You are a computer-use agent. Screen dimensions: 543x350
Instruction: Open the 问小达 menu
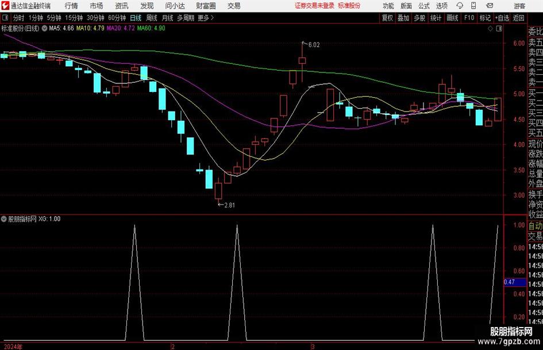point(175,6)
